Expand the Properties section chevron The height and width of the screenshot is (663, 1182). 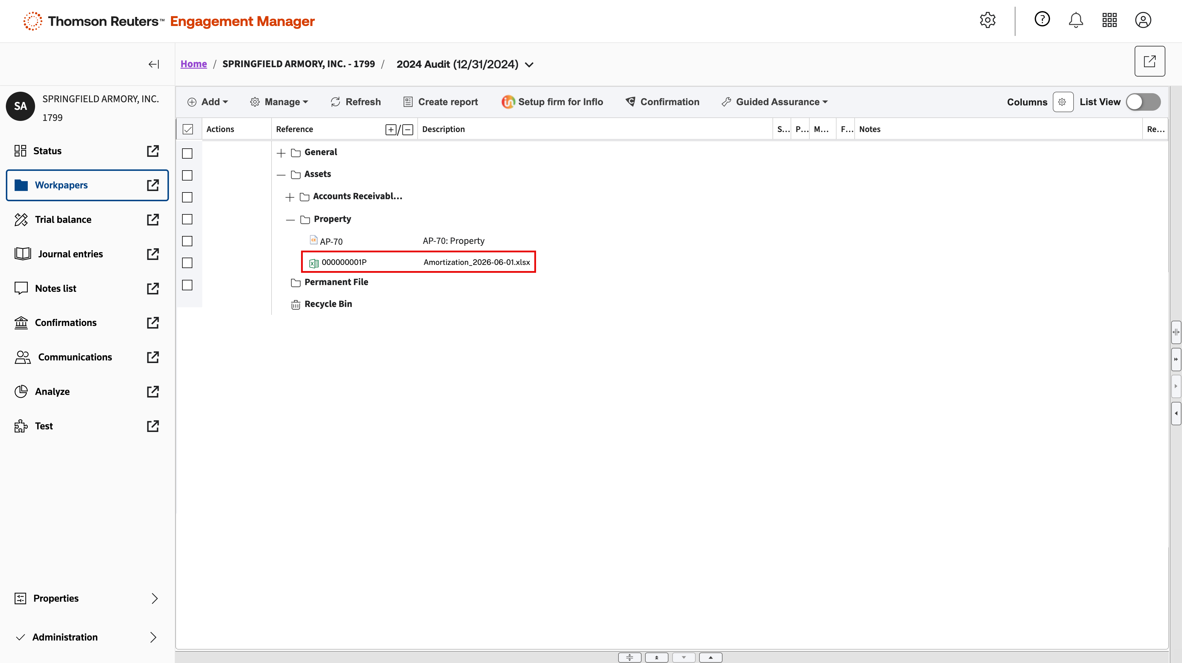click(x=155, y=599)
